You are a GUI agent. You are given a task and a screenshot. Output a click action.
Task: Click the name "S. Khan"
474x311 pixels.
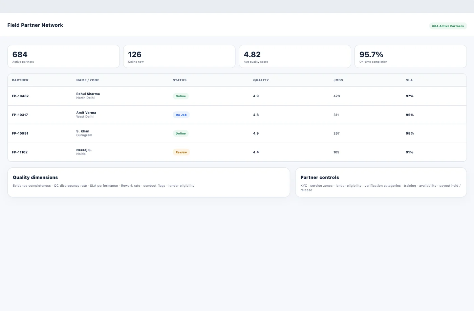(x=83, y=131)
